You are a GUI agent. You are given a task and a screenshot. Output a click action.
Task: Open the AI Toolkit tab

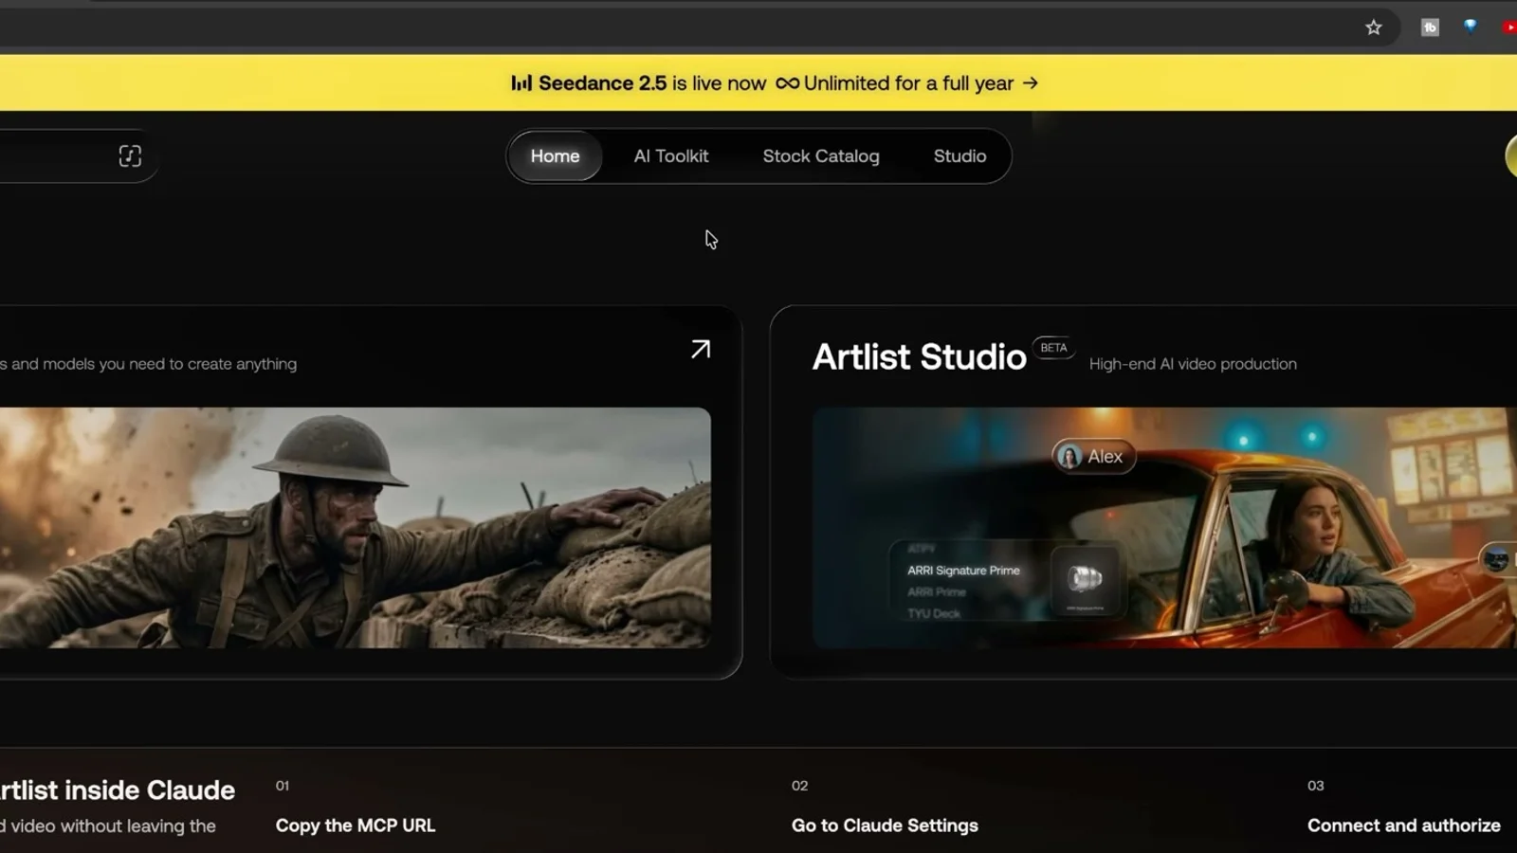[671, 156]
